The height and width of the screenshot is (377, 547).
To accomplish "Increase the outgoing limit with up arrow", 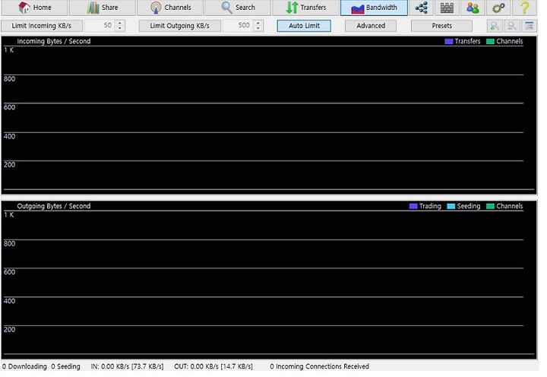I will coord(258,23).
